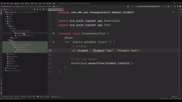
Task: Select settings.gradle.kts file
Action: pos(14,66)
